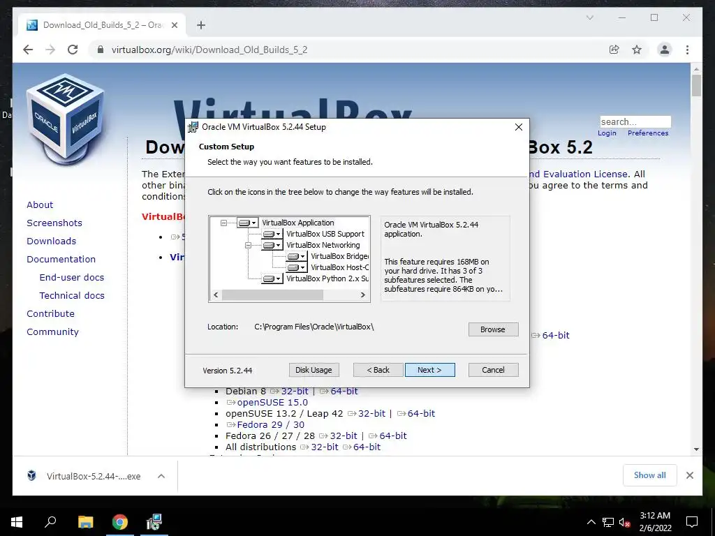The height and width of the screenshot is (536, 715).
Task: Switch to VirtualBox installer taskbar icon
Action: [154, 522]
